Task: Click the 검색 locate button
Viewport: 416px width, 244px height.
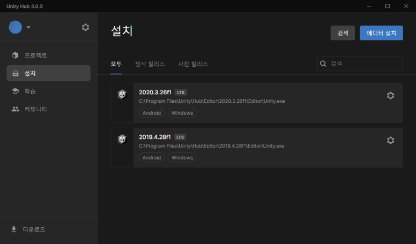Action: (343, 33)
